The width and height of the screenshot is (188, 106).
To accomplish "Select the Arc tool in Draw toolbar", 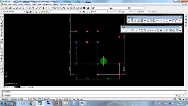I will click(x=139, y=31).
